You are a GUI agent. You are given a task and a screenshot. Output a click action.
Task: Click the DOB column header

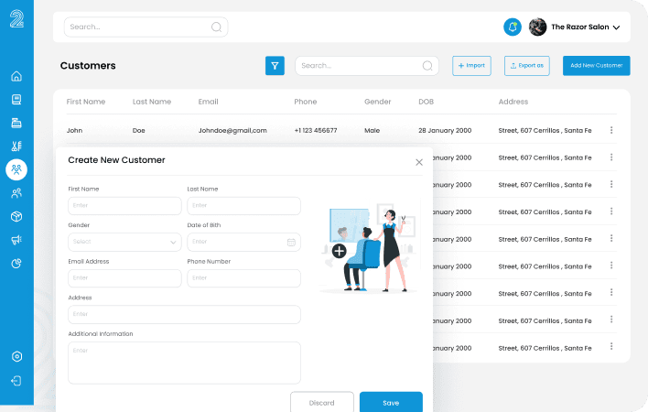(427, 102)
